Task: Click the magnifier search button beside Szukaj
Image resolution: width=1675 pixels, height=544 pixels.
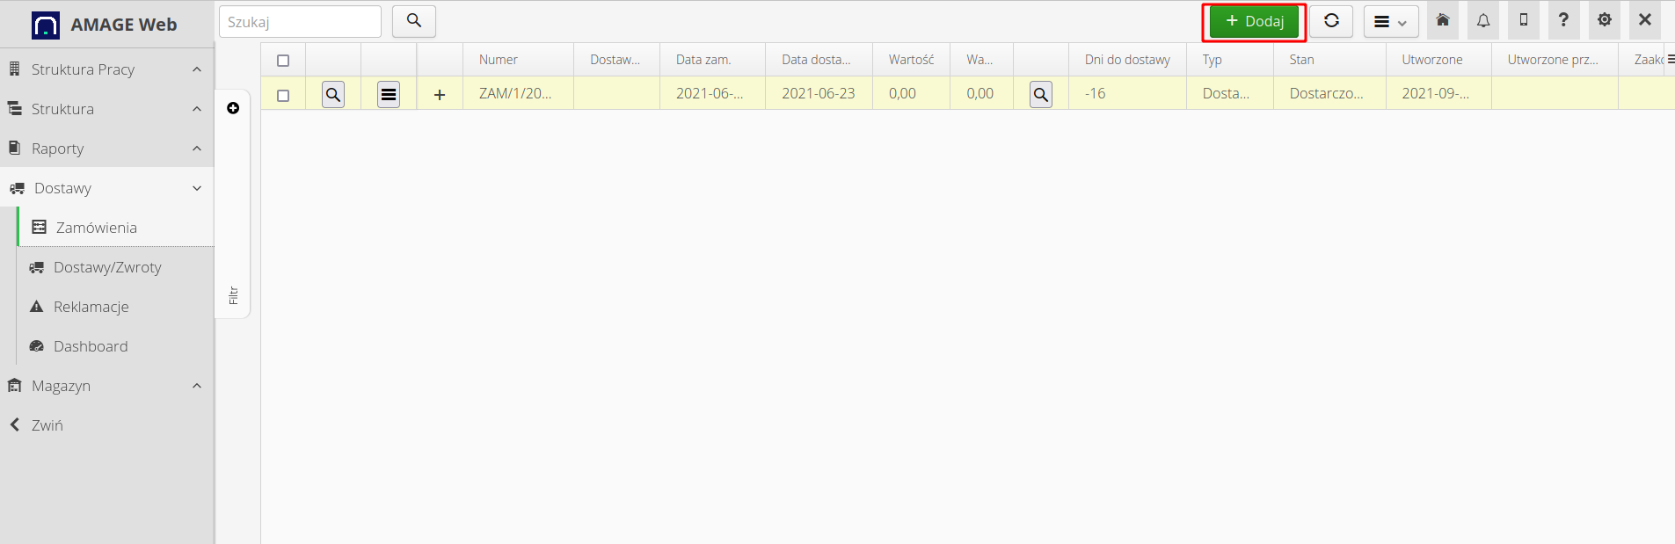Action: [414, 21]
